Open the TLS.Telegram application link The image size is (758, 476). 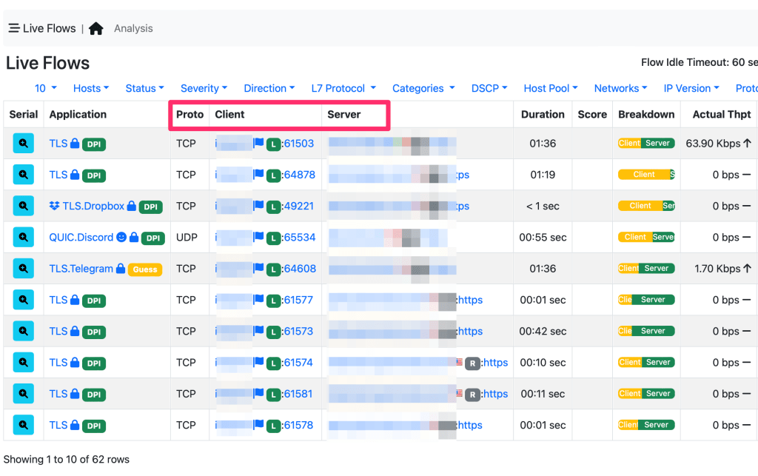click(81, 269)
